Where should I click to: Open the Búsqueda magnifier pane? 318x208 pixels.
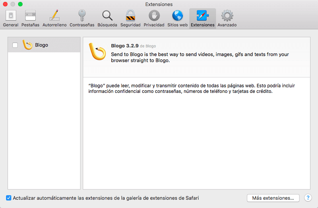click(107, 18)
